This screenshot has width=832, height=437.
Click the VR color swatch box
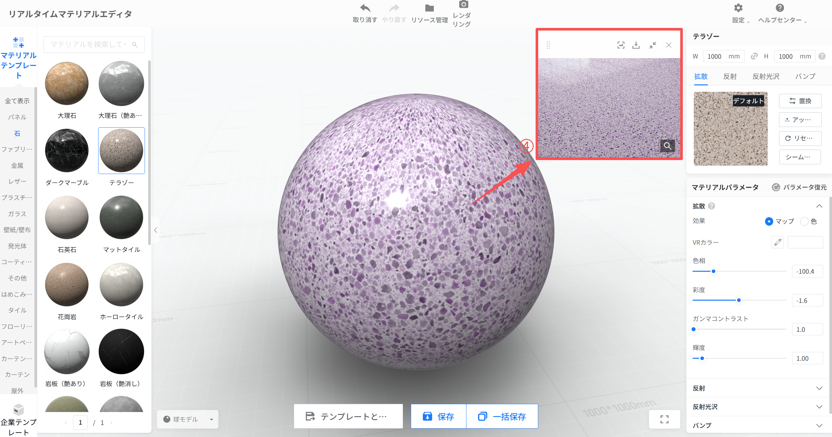point(805,242)
